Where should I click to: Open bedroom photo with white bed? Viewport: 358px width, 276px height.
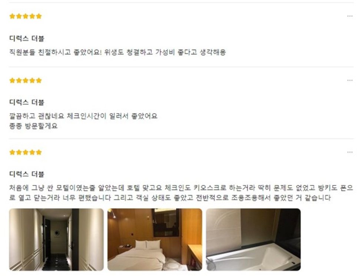click(x=155, y=239)
